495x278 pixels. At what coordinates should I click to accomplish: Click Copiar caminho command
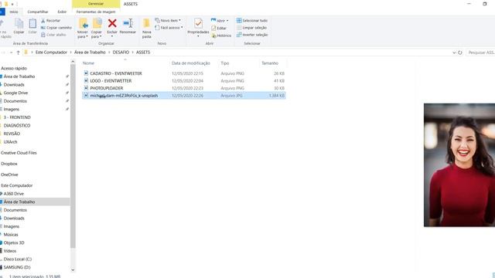pos(56,28)
